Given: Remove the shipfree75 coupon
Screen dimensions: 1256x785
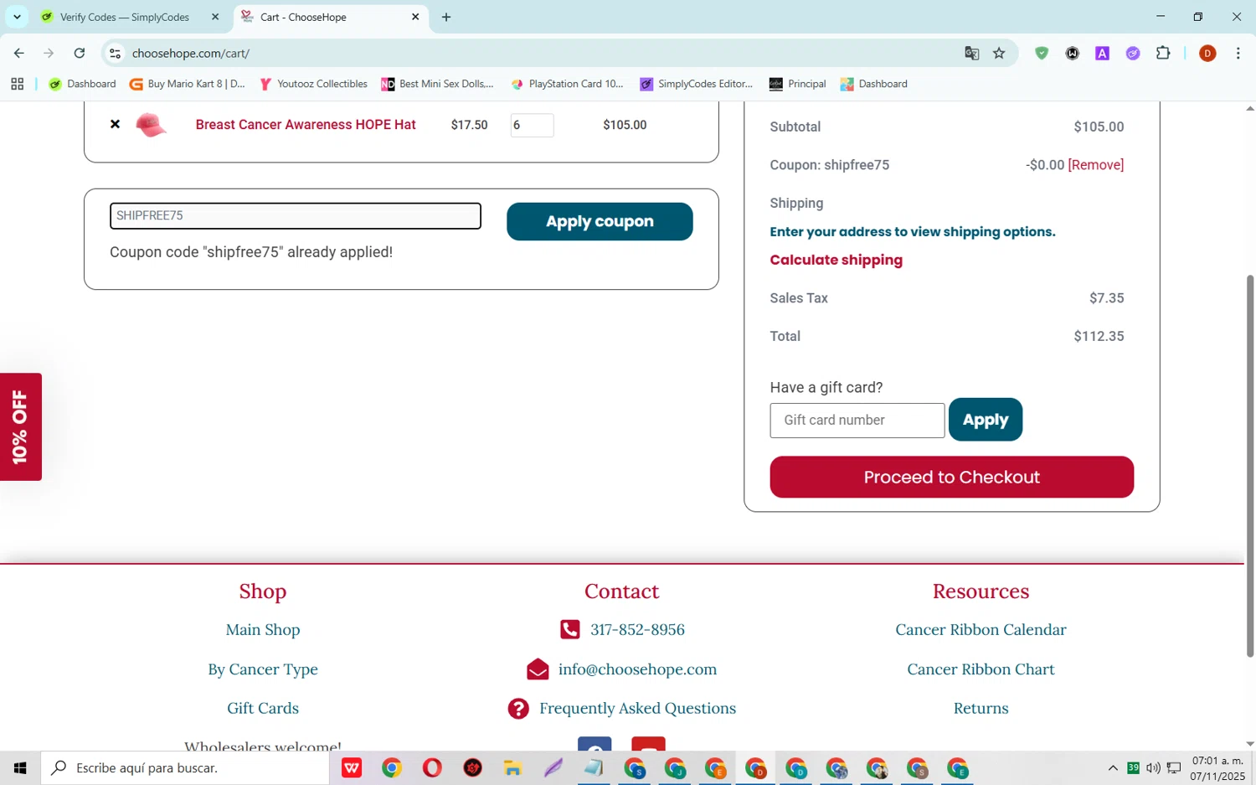Looking at the screenshot, I should coord(1096,165).
